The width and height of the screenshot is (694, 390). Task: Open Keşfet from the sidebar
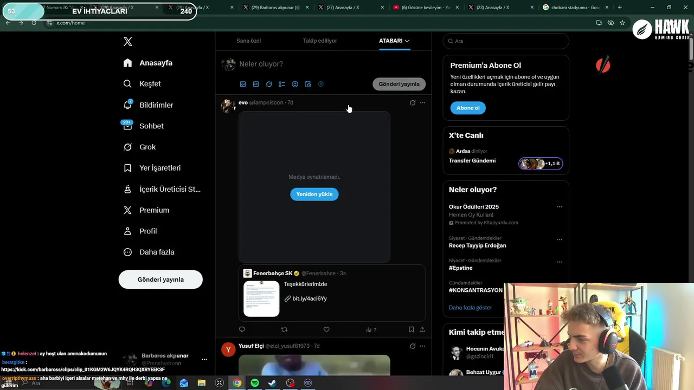pyautogui.click(x=143, y=84)
